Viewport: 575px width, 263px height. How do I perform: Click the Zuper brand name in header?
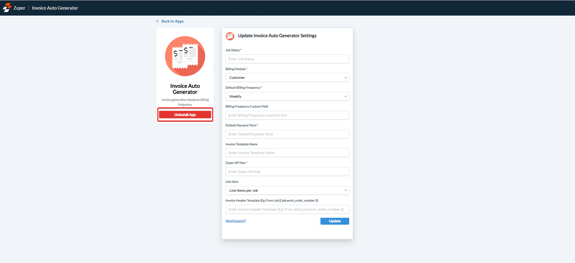click(x=19, y=8)
